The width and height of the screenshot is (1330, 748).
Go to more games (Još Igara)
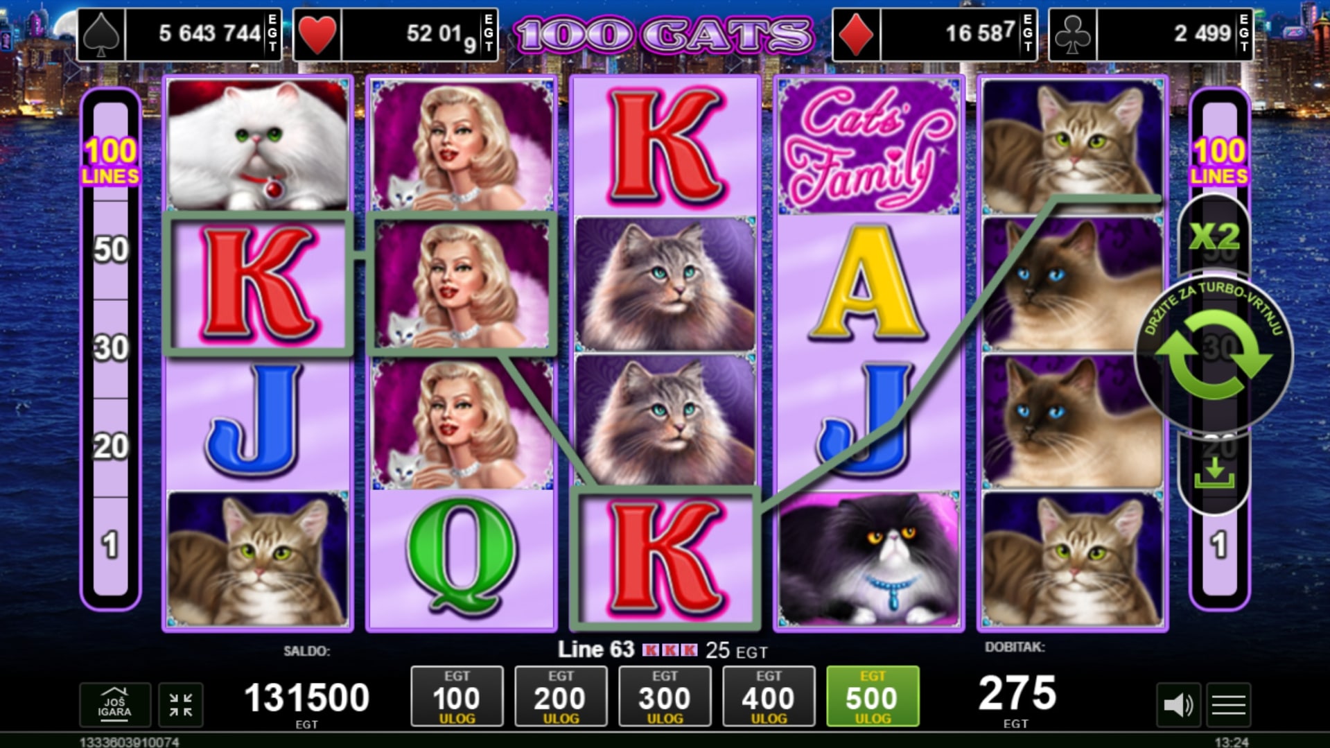coord(115,705)
